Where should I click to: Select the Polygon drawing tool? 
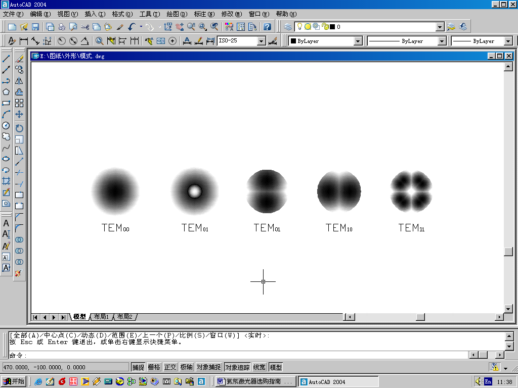point(6,92)
